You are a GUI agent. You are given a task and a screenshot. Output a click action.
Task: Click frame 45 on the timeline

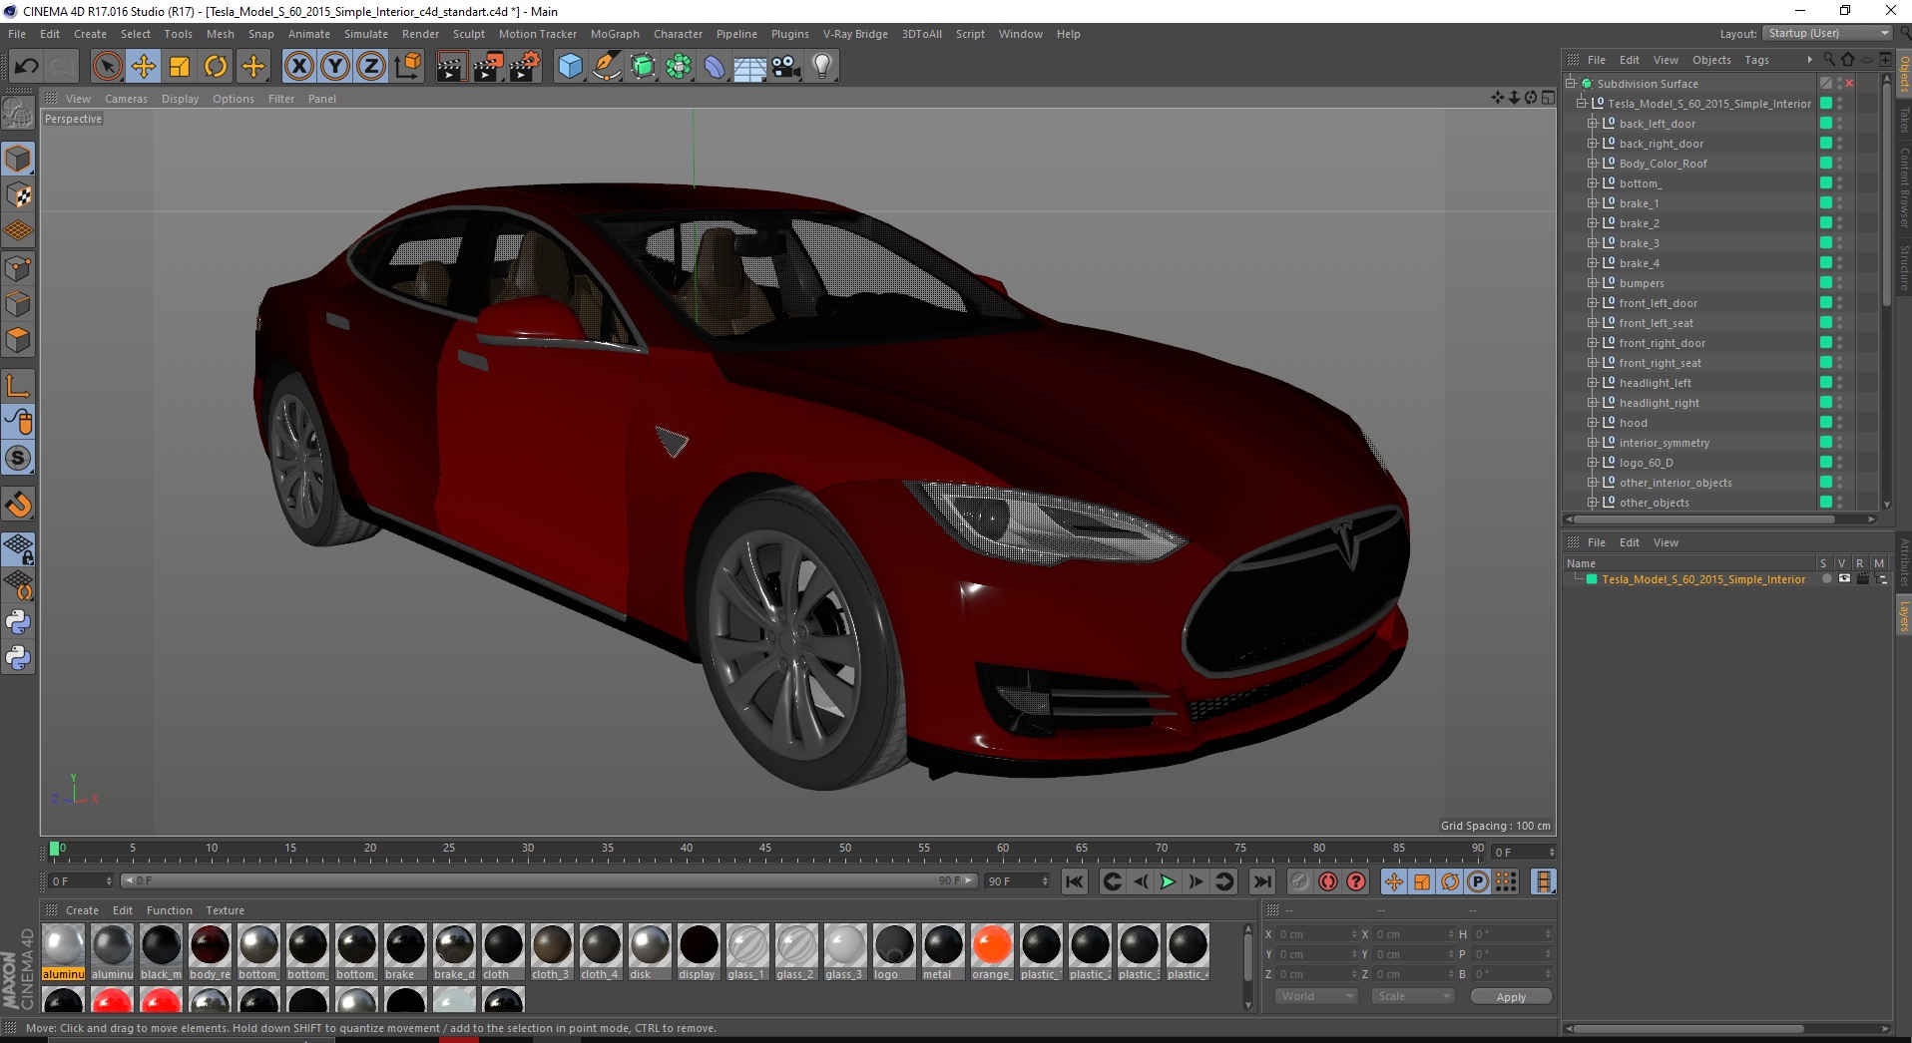[765, 850]
